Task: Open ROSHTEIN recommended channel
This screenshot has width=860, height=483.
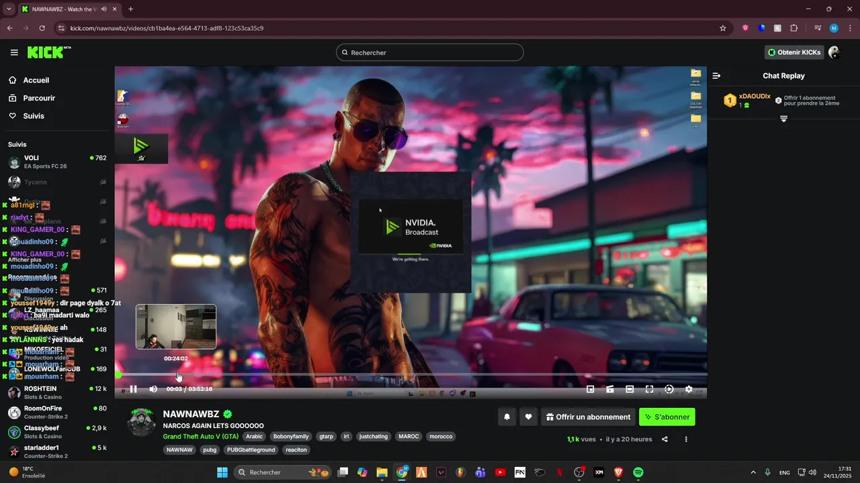Action: pyautogui.click(x=57, y=392)
